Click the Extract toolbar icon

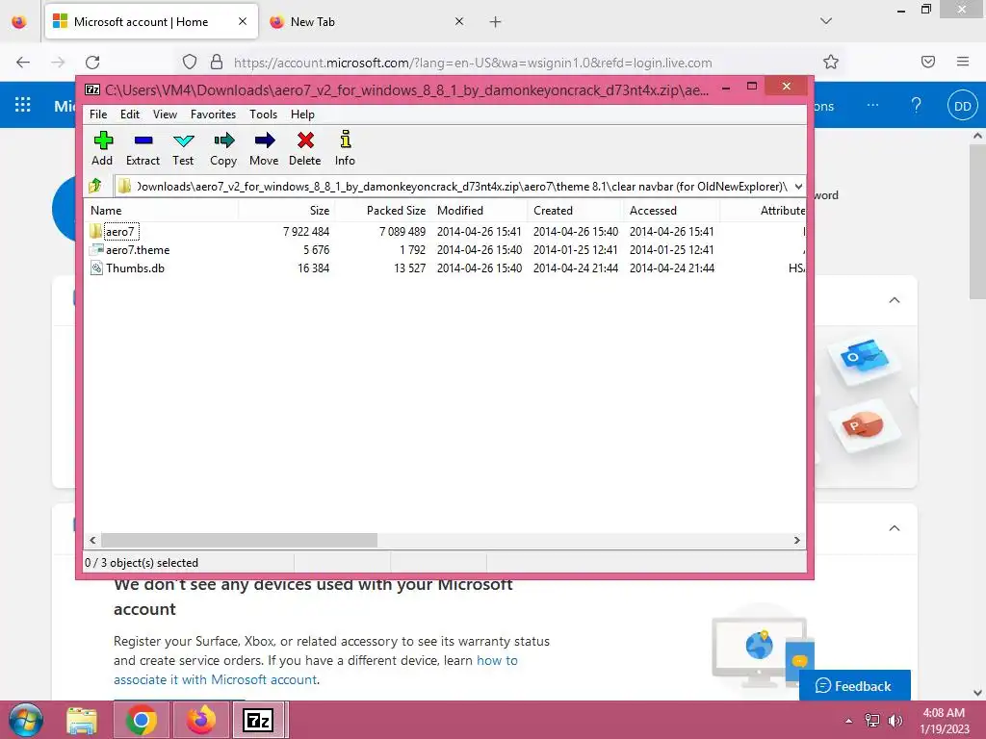pos(143,148)
